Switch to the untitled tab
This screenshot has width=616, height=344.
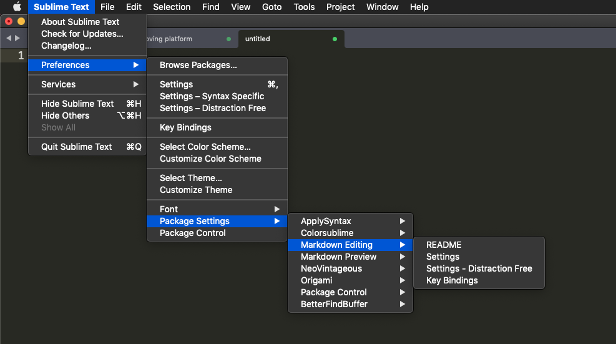pyautogui.click(x=291, y=39)
